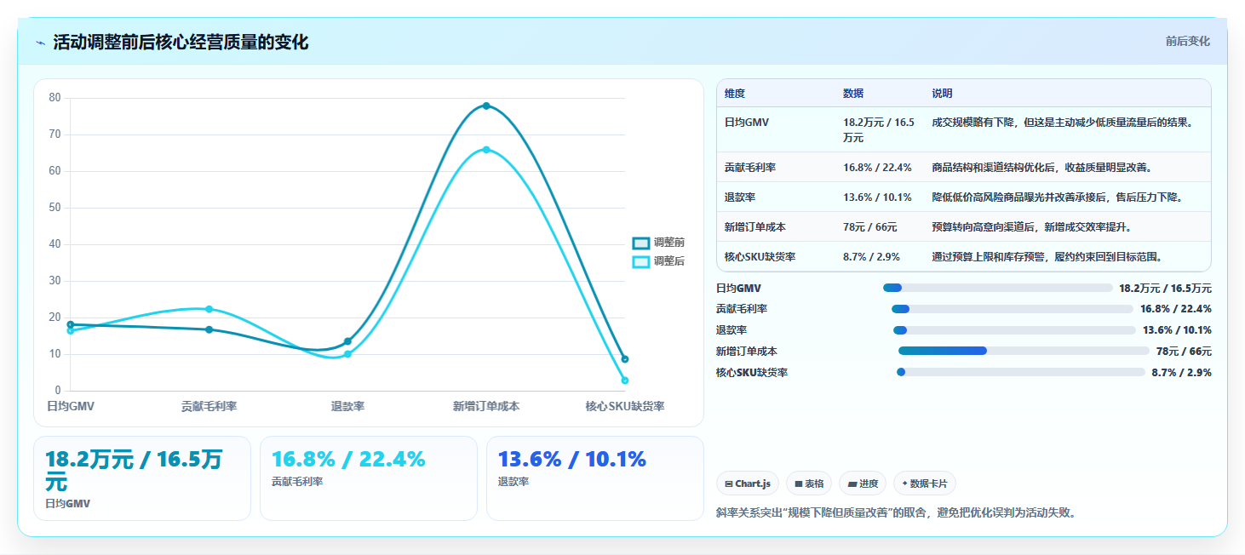This screenshot has width=1245, height=555.
Task: Click the 说明 column header
Action: 943,94
